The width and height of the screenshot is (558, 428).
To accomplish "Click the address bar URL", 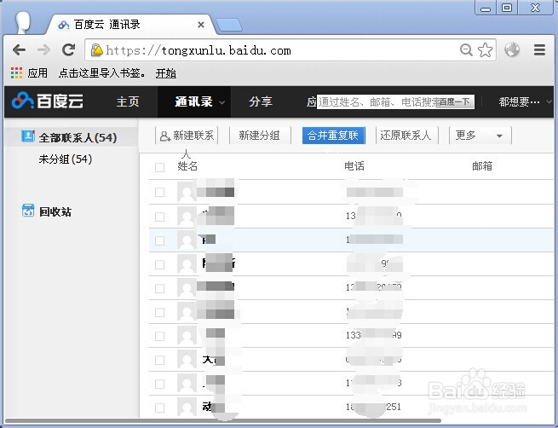I will pyautogui.click(x=198, y=50).
